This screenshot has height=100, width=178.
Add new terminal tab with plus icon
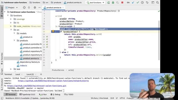point(41,74)
